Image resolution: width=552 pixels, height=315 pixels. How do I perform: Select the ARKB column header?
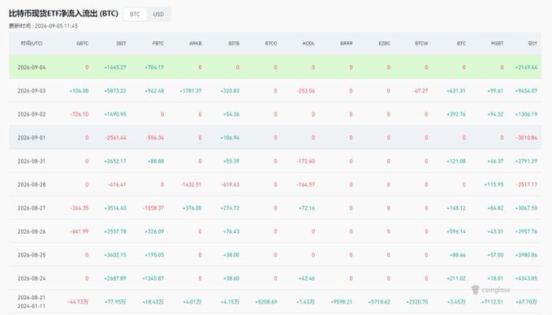[x=196, y=43]
